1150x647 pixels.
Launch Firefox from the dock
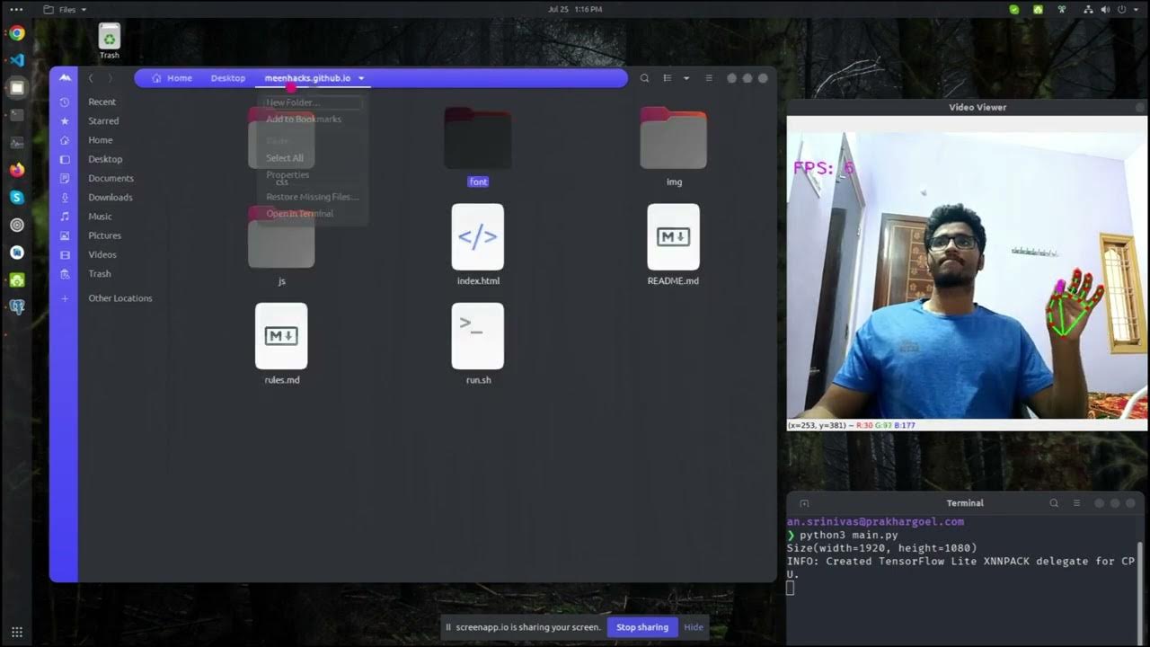(x=16, y=170)
